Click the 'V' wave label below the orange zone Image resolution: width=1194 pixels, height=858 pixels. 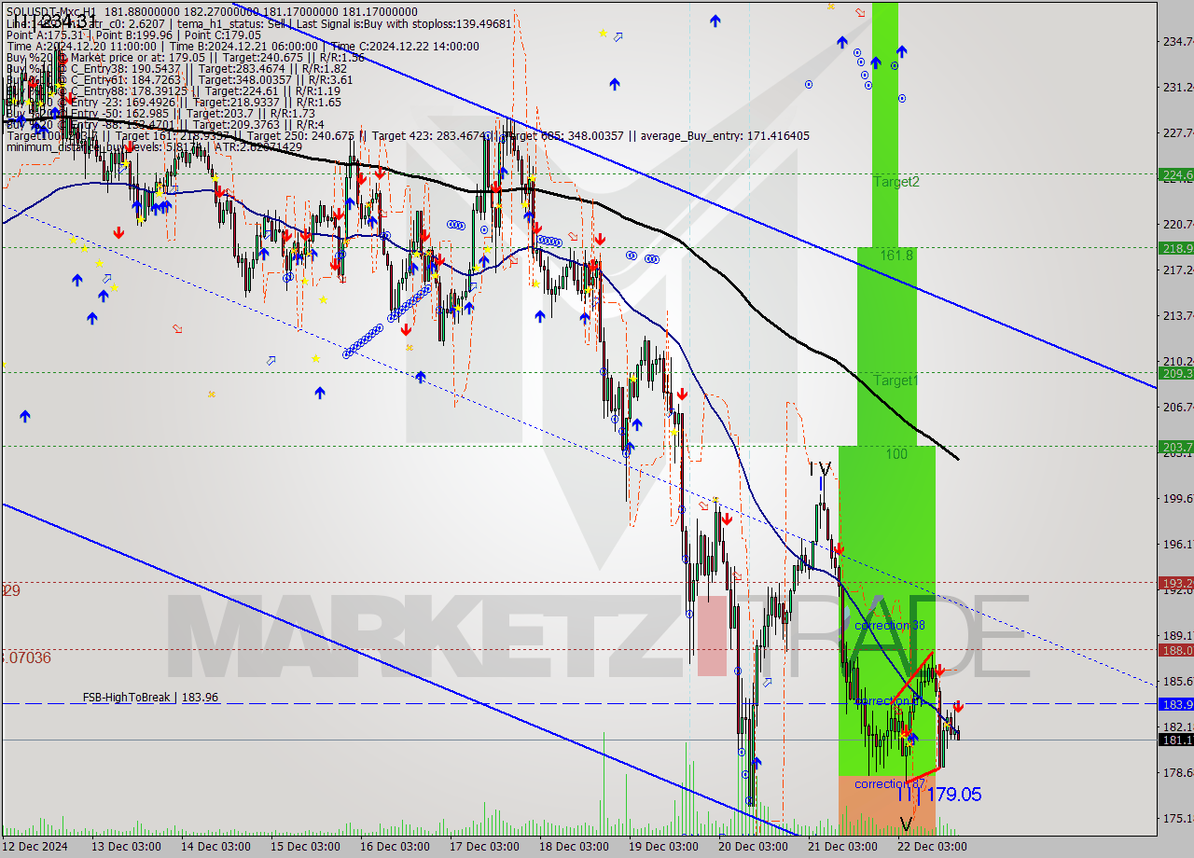click(x=906, y=824)
